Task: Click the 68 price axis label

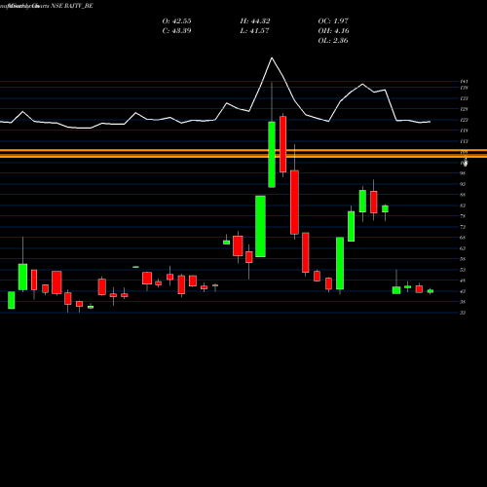Action: click(x=463, y=238)
